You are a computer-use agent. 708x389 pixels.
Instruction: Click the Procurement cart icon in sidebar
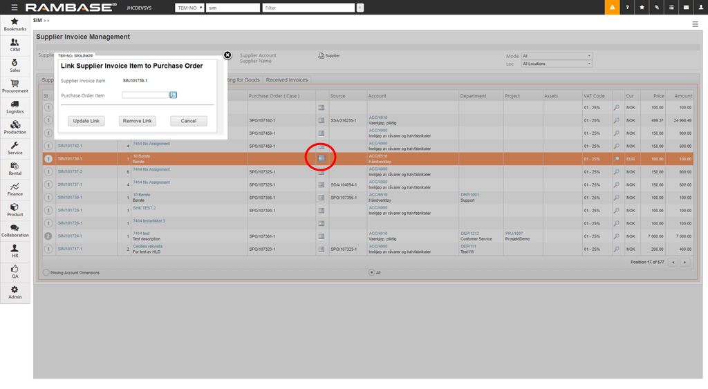15,84
